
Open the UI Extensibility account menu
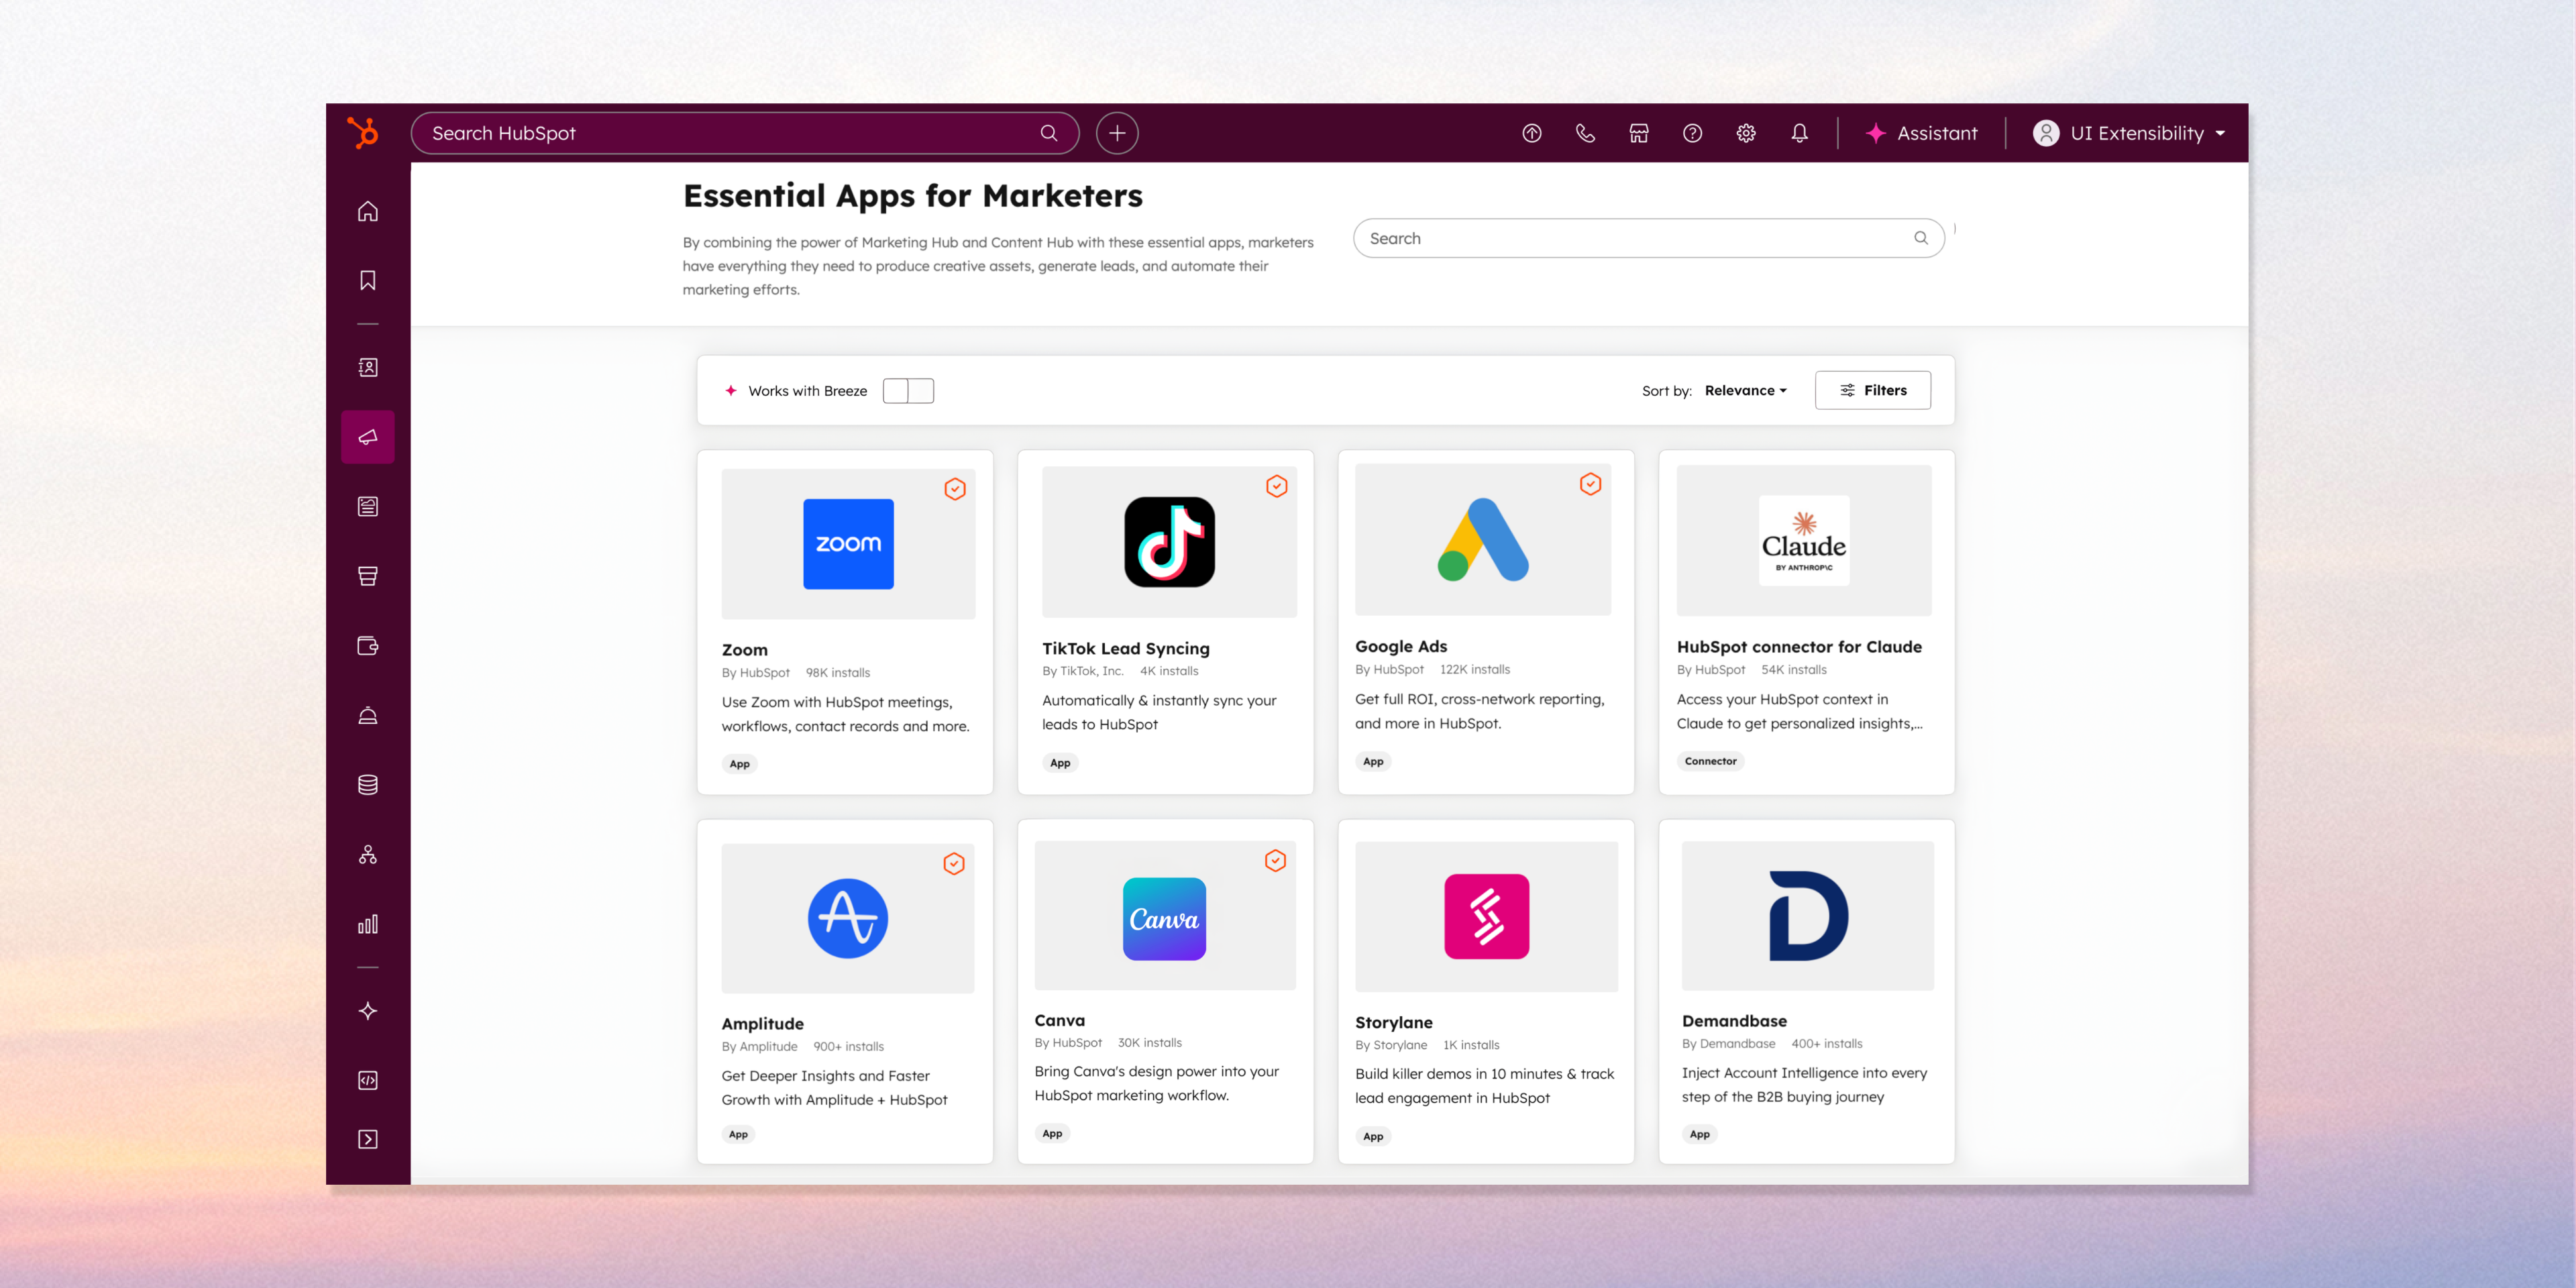click(x=2129, y=133)
